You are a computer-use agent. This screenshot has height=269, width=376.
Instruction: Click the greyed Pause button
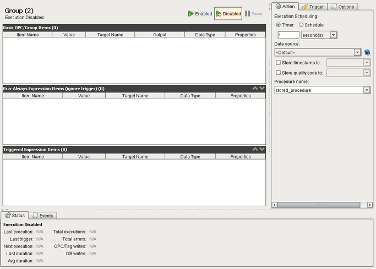click(x=253, y=14)
